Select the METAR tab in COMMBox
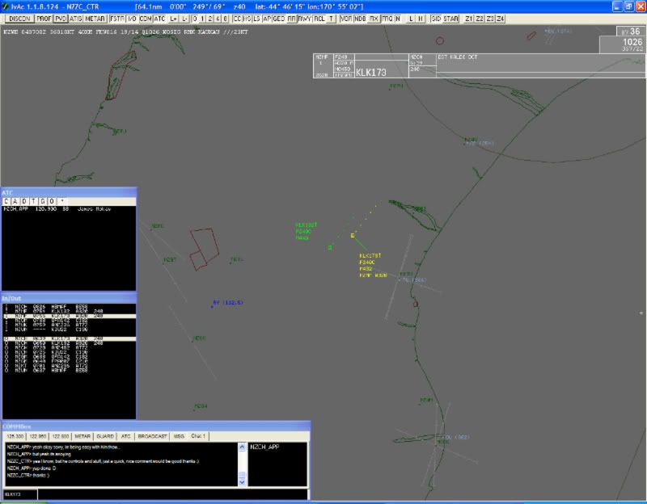Image resolution: width=647 pixels, height=504 pixels. (x=82, y=436)
